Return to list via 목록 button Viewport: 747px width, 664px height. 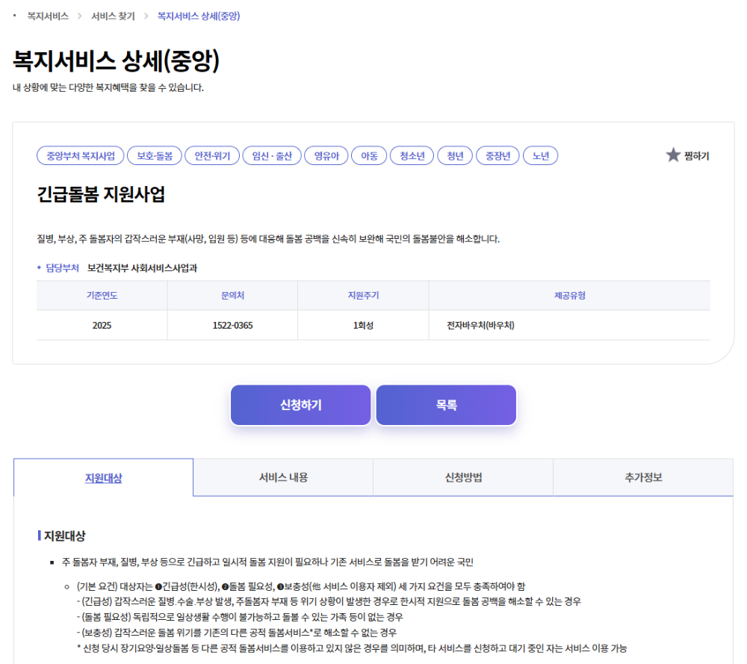[446, 405]
